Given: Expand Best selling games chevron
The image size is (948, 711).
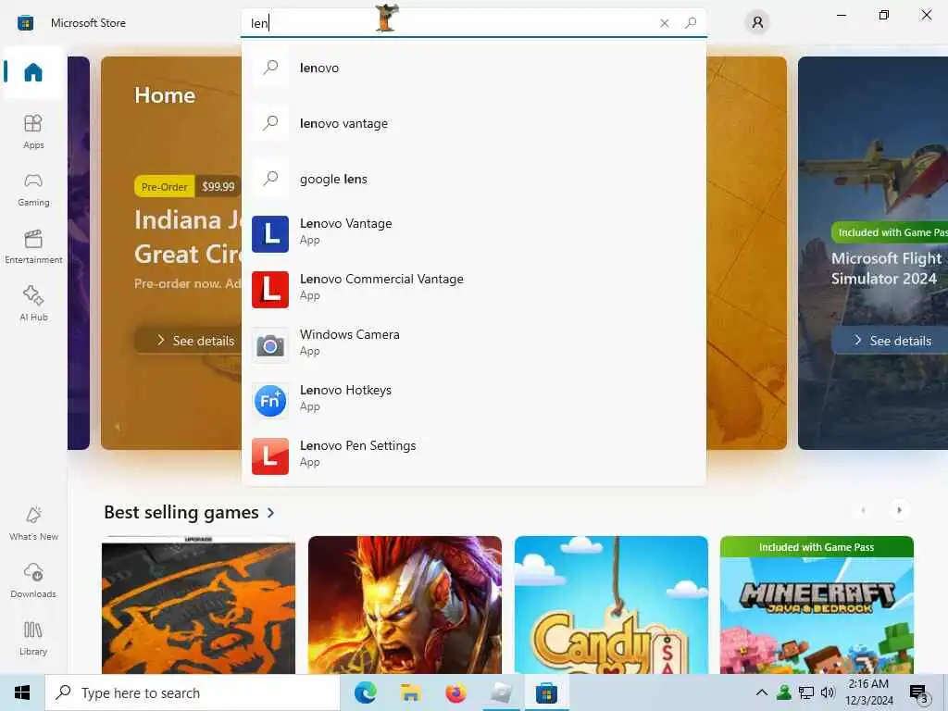Looking at the screenshot, I should pyautogui.click(x=270, y=513).
